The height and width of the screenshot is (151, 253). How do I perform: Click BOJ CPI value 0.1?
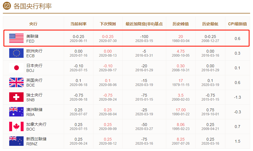point(237,68)
